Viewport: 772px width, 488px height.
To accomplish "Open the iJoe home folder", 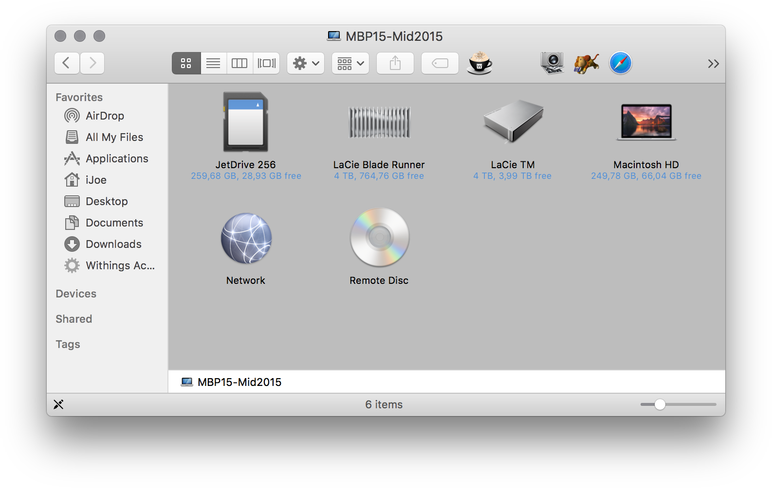I will pos(96,180).
